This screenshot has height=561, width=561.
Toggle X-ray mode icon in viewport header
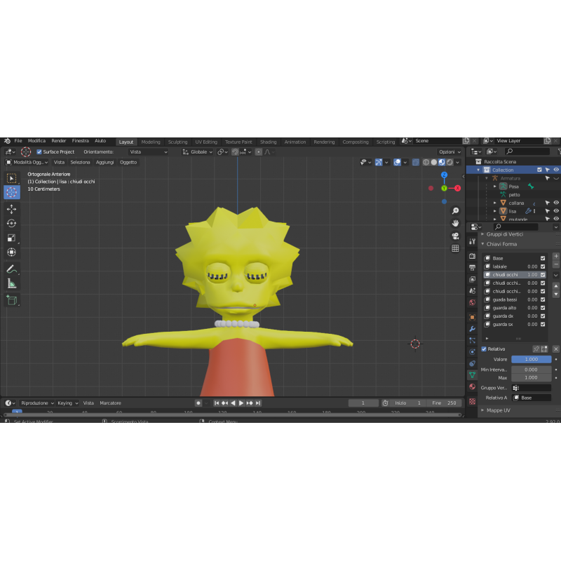[x=415, y=163]
